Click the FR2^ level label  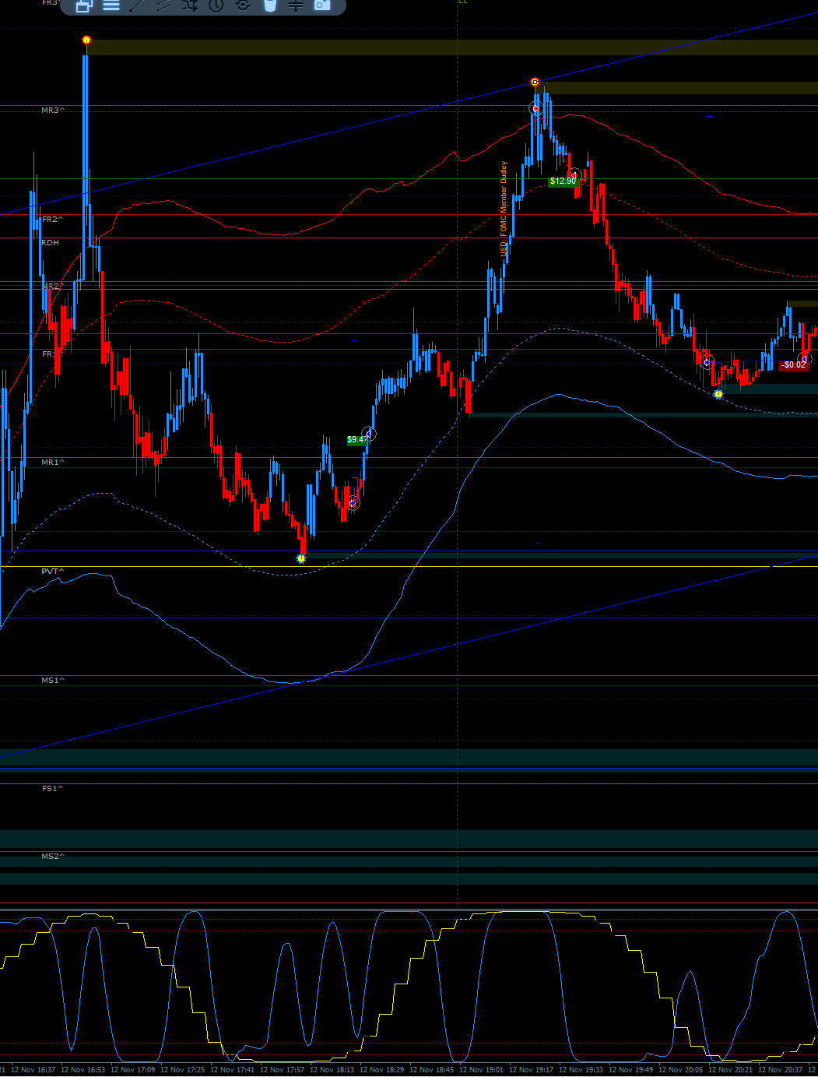(52, 220)
